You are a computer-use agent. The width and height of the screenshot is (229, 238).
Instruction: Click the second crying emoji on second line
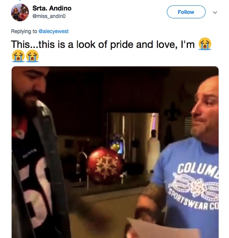pyautogui.click(x=32, y=56)
